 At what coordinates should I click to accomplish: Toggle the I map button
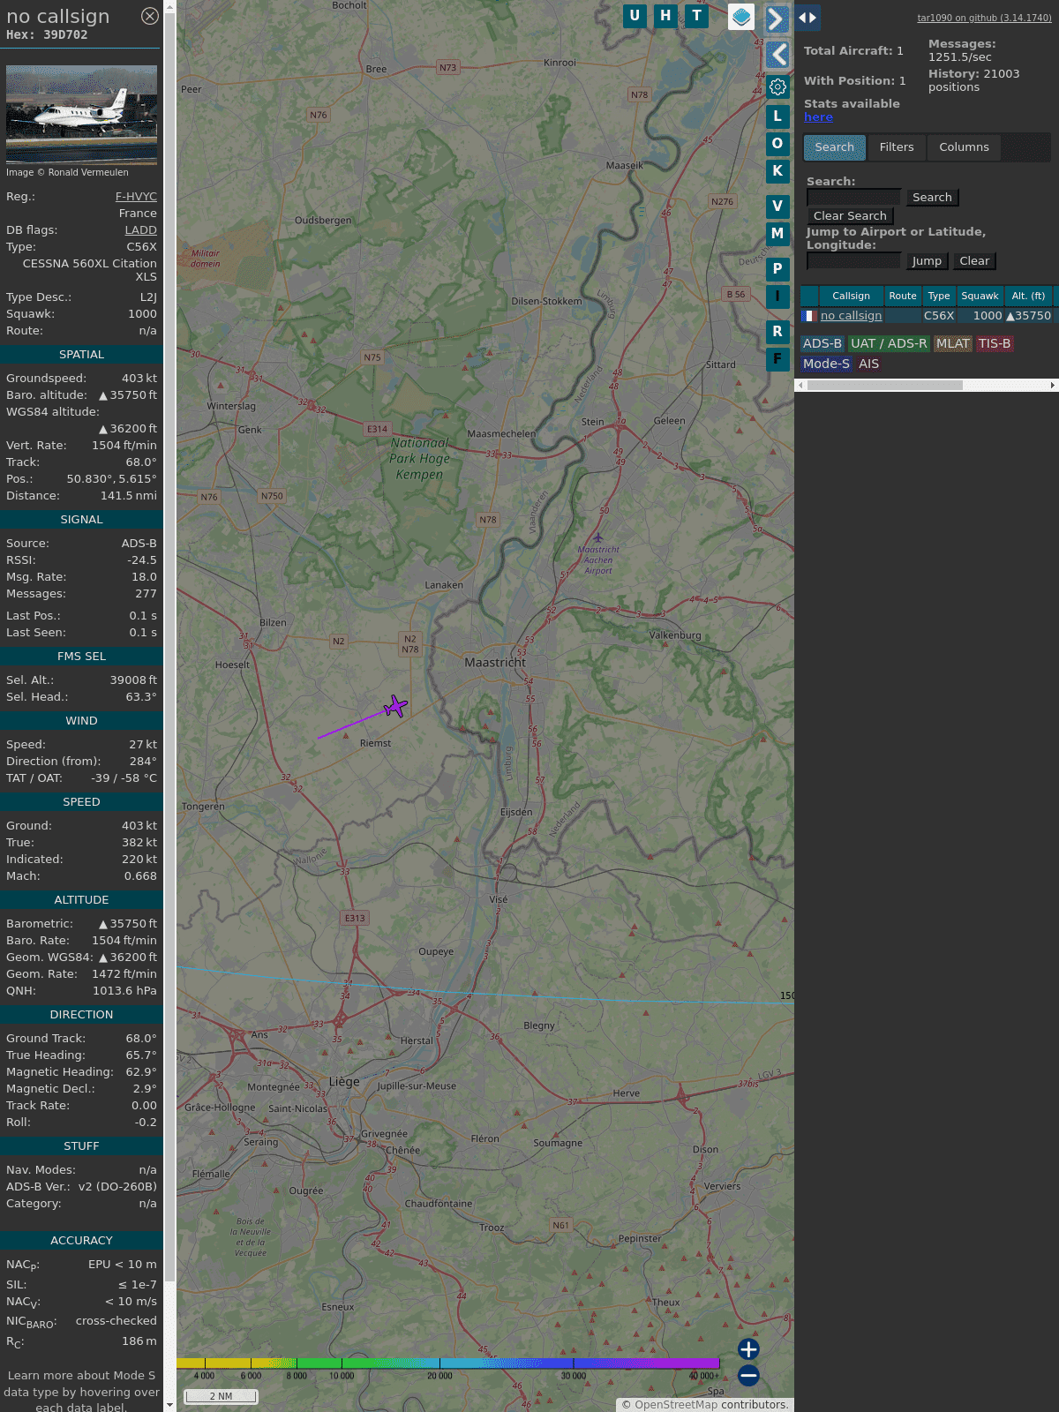[x=777, y=296]
